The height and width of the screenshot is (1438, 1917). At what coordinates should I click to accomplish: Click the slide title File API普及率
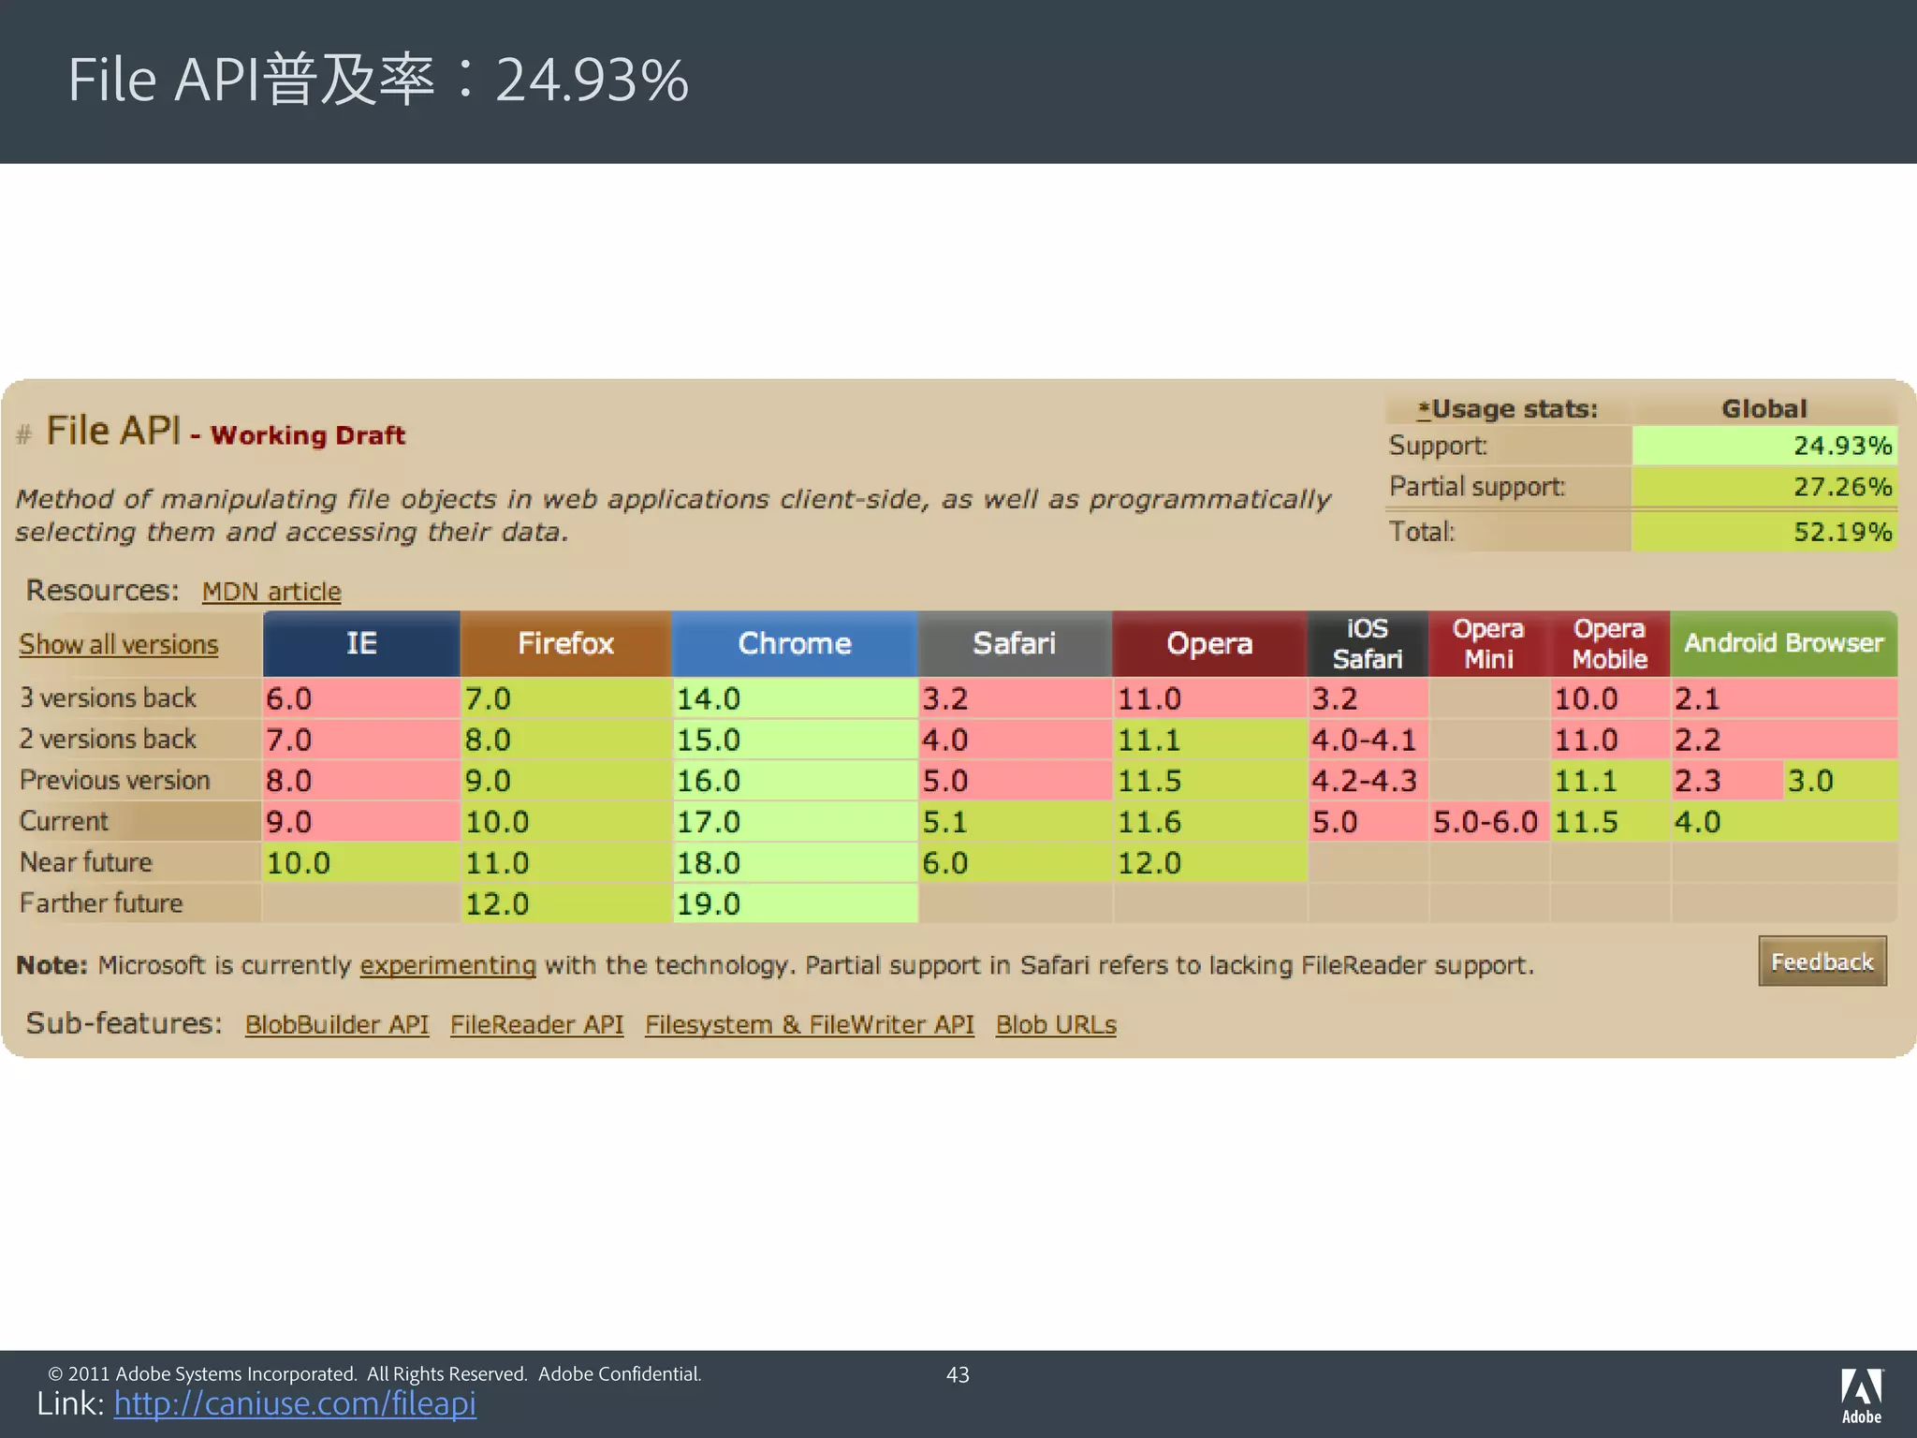pos(377,79)
